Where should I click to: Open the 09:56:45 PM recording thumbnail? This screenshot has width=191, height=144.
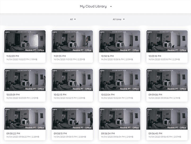[x=167, y=119]
